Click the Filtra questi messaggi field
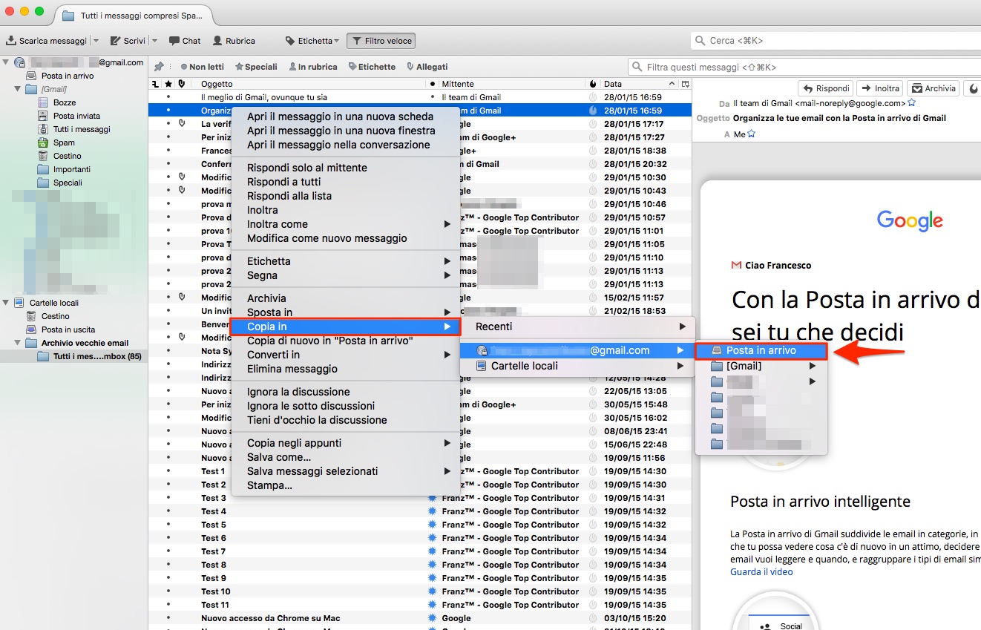The height and width of the screenshot is (630, 981). point(804,67)
